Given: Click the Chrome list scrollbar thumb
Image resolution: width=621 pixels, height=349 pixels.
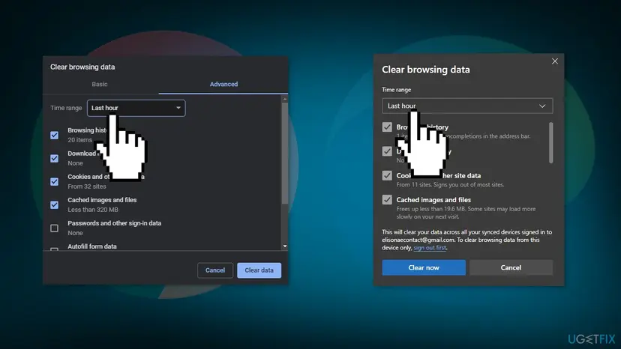Looking at the screenshot, I should [x=285, y=154].
